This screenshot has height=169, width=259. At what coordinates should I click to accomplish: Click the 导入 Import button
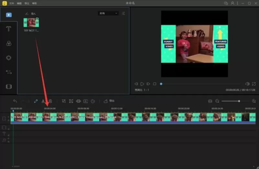tap(31, 14)
